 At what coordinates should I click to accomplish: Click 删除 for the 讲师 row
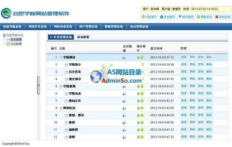209,137
